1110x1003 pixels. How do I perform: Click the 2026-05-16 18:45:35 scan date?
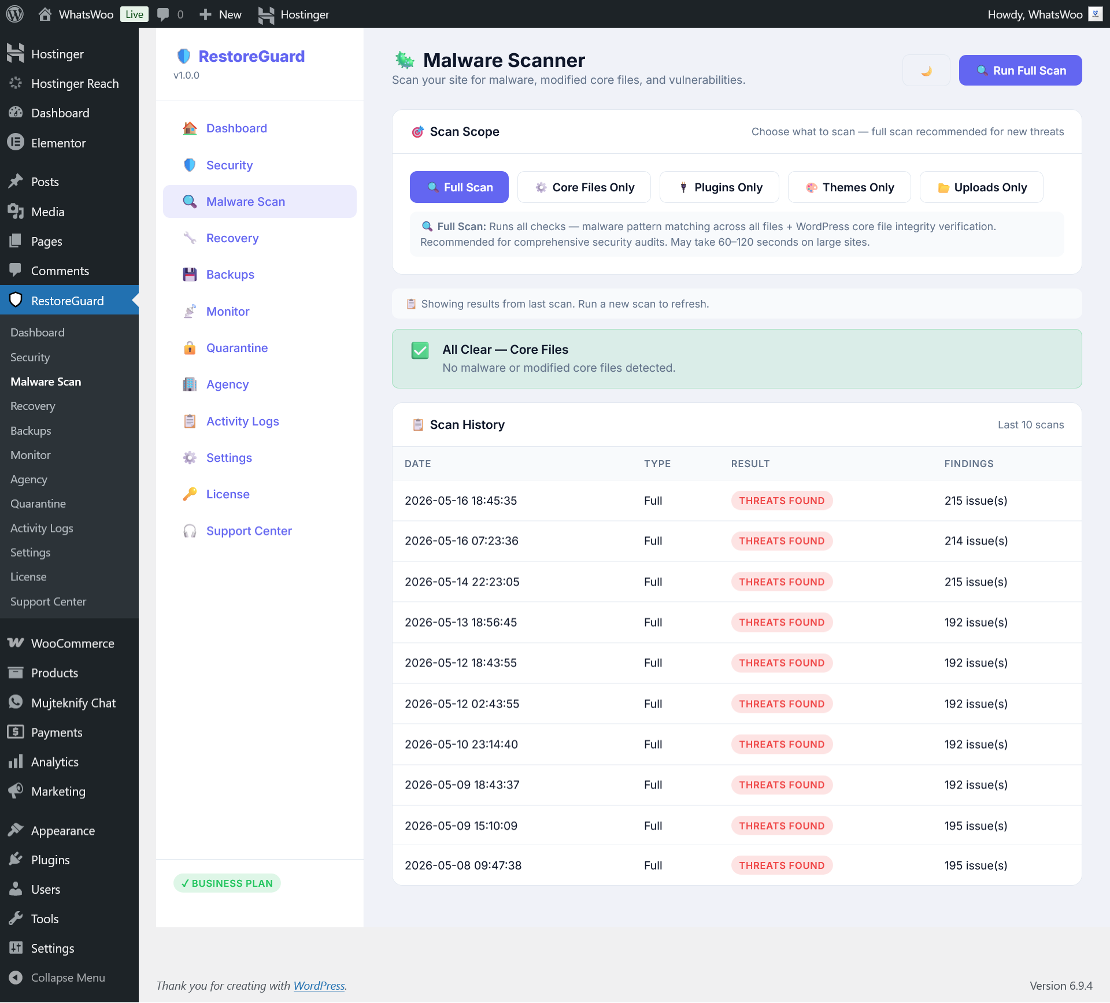tap(461, 501)
